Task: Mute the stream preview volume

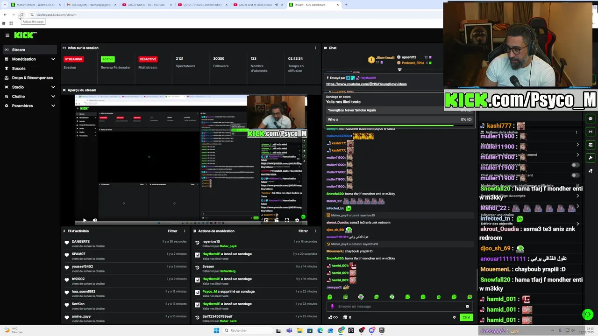Action: pyautogui.click(x=95, y=220)
